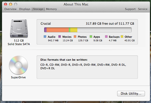Select the Storage tab
Image resolution: width=151 pixels, height=103 pixels.
click(38, 9)
